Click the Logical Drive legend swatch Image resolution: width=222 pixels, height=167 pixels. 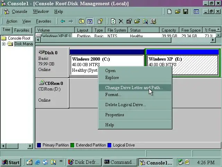110,145
